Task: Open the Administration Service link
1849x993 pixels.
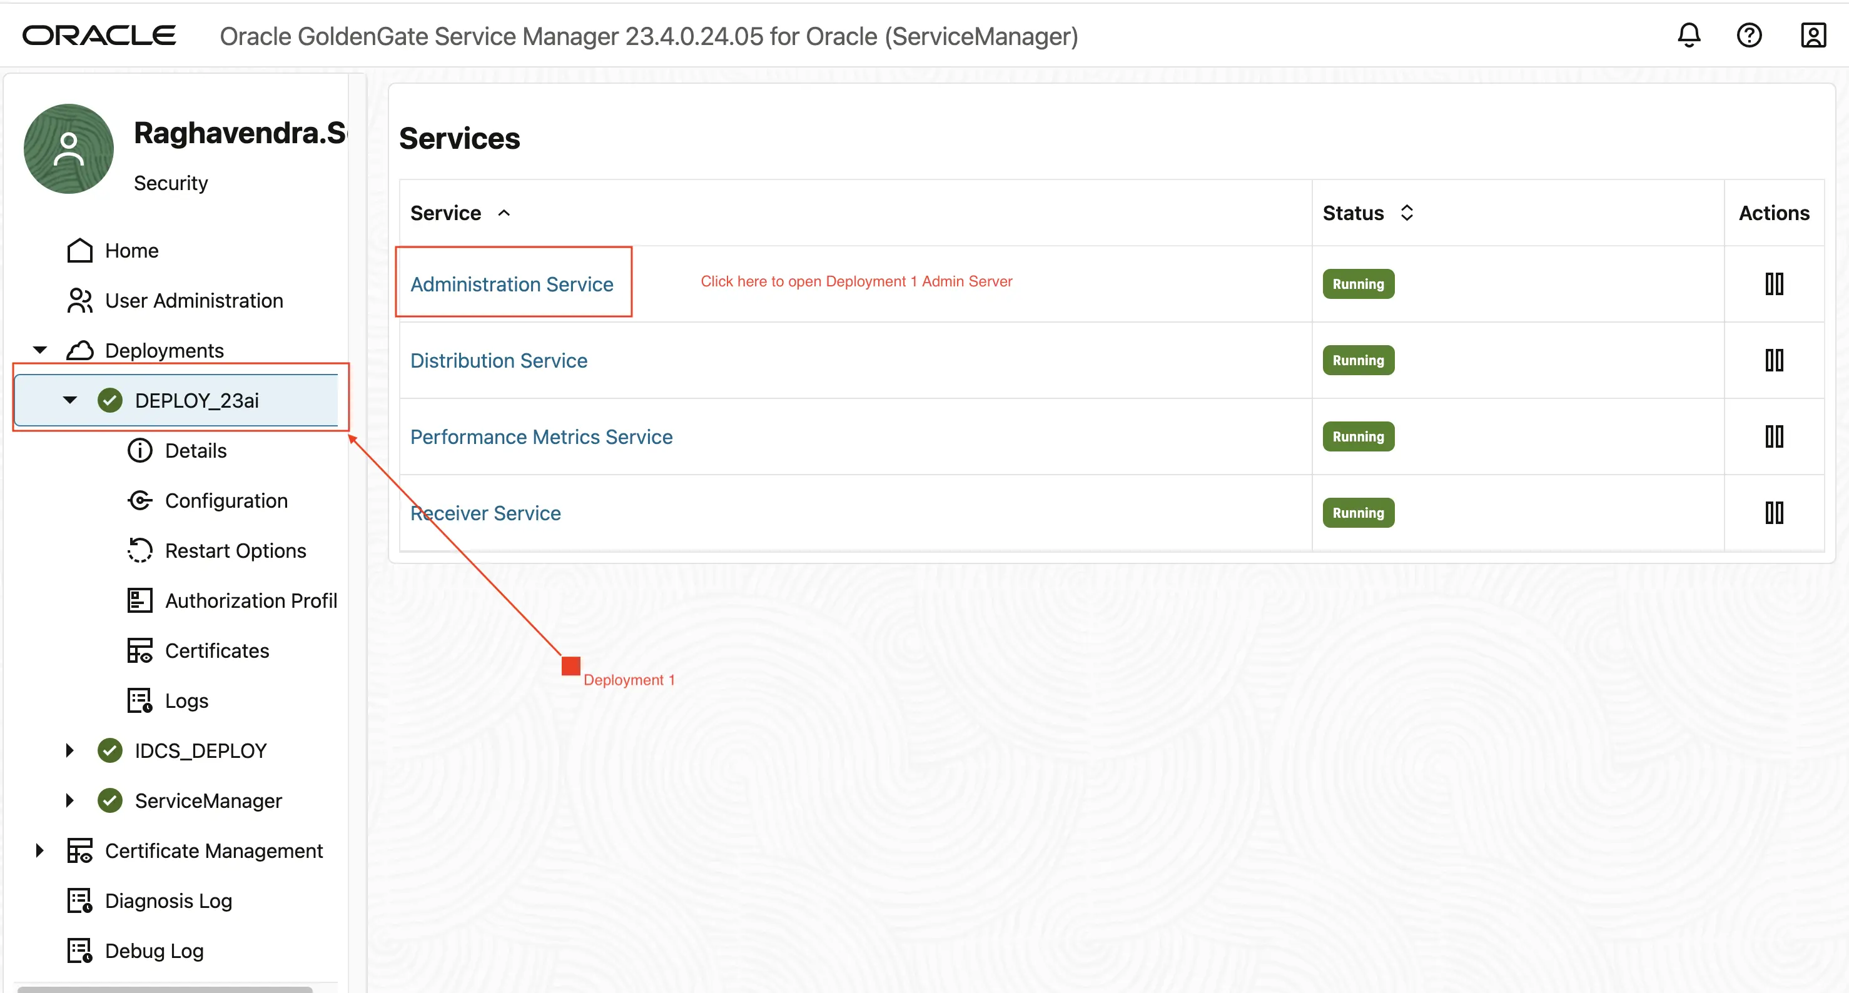Action: 511,284
